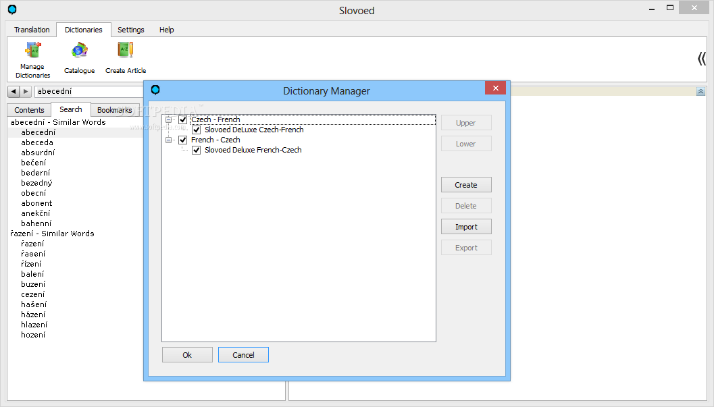The height and width of the screenshot is (407, 714).
Task: Select the word buzení
Action: (33, 284)
